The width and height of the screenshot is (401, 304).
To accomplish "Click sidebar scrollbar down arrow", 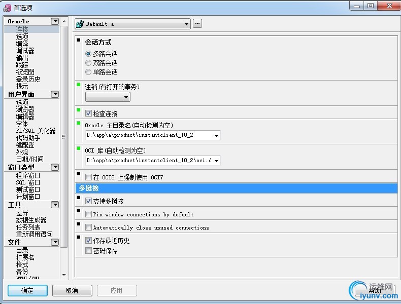I will pos(64,275).
